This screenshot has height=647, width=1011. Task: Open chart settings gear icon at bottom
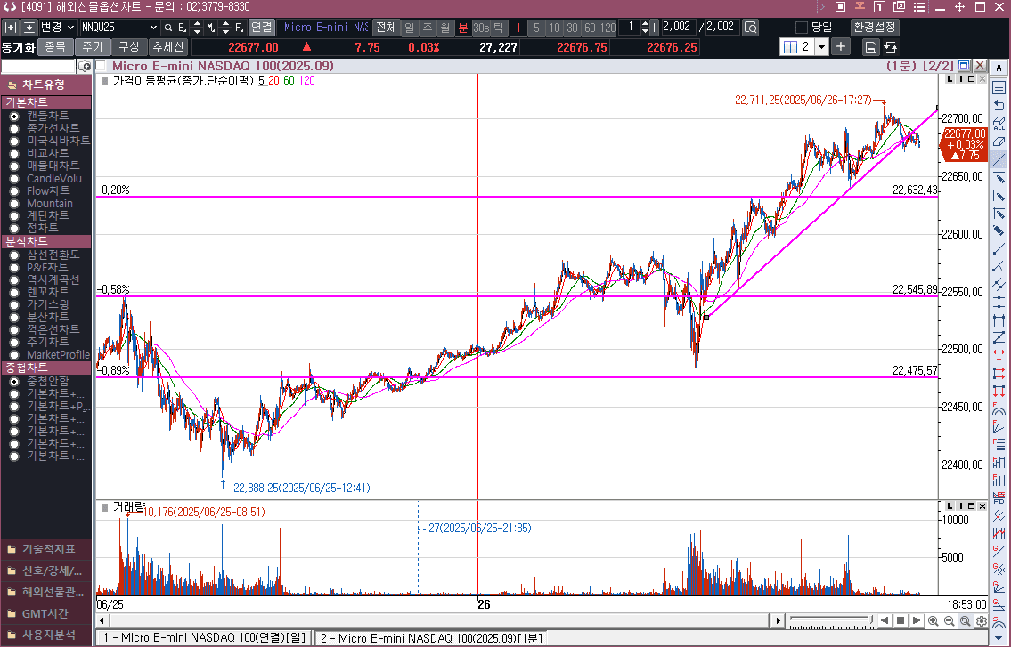tap(982, 620)
